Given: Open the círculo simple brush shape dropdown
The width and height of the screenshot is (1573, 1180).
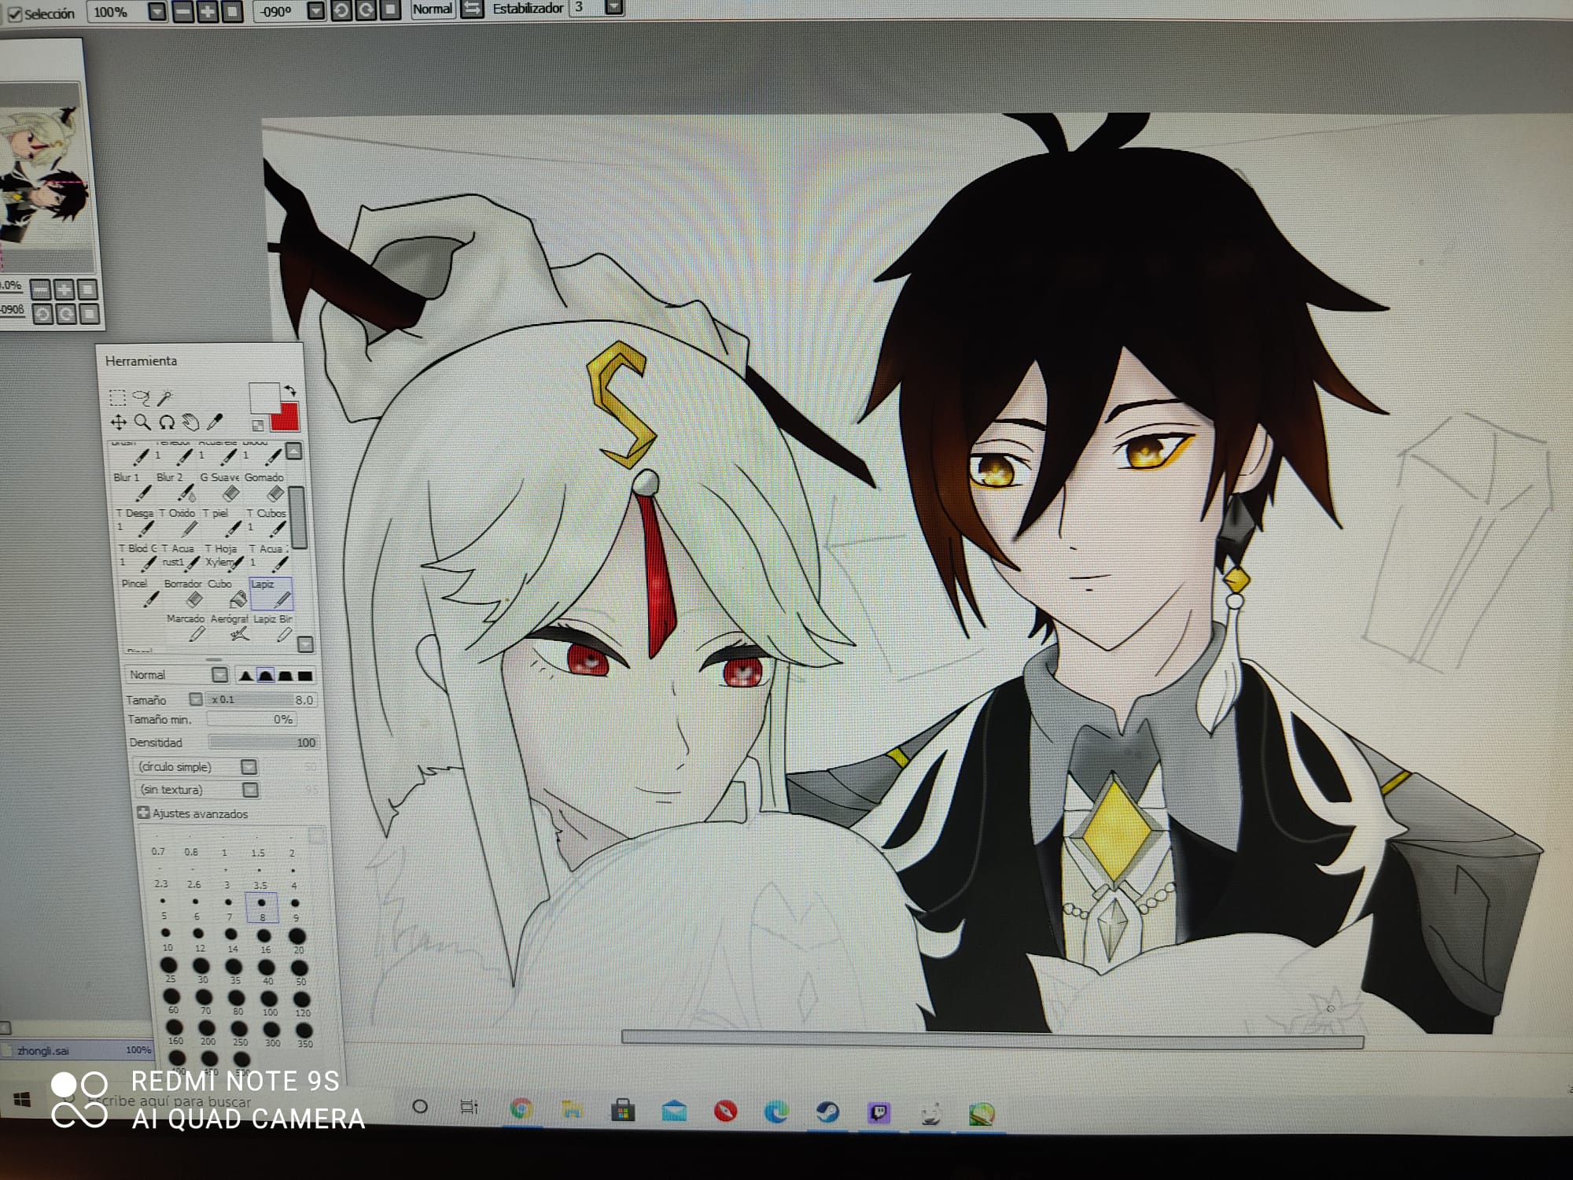Looking at the screenshot, I should tap(249, 767).
